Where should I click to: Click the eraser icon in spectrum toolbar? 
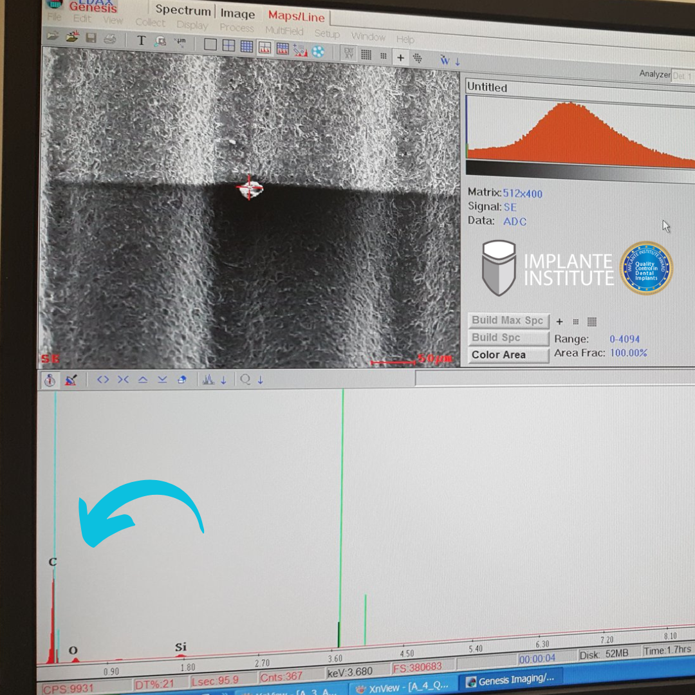pyautogui.click(x=182, y=380)
